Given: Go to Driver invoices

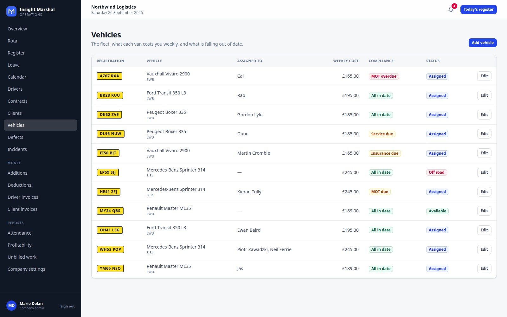Looking at the screenshot, I should click(41, 197).
